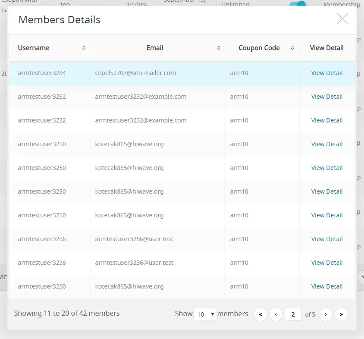This screenshot has height=339, width=364.
Task: Click the current page number field
Action: 293,314
